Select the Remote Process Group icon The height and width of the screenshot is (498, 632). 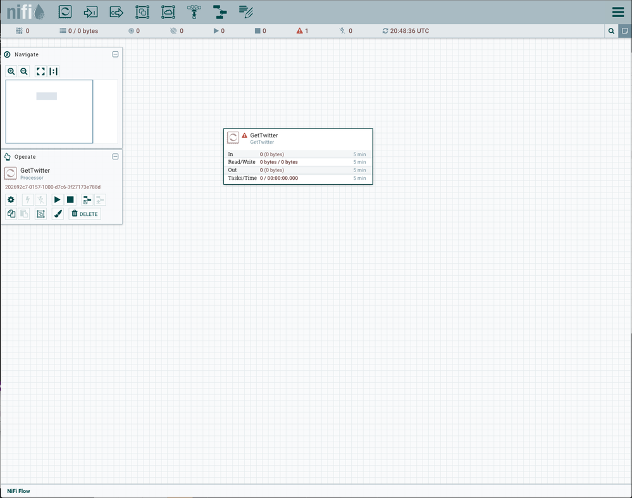coord(167,11)
